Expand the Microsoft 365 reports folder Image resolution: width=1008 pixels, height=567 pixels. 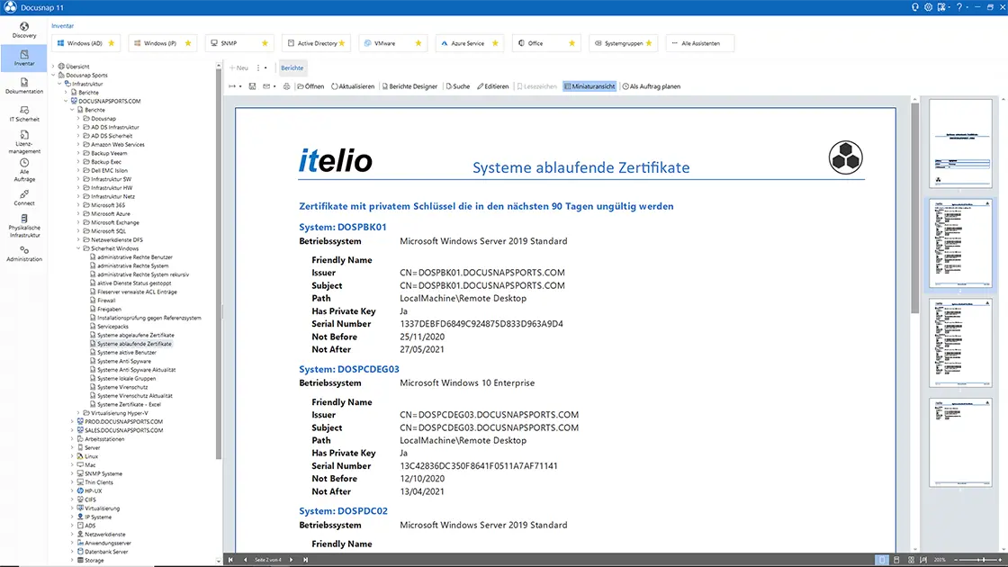[79, 205]
